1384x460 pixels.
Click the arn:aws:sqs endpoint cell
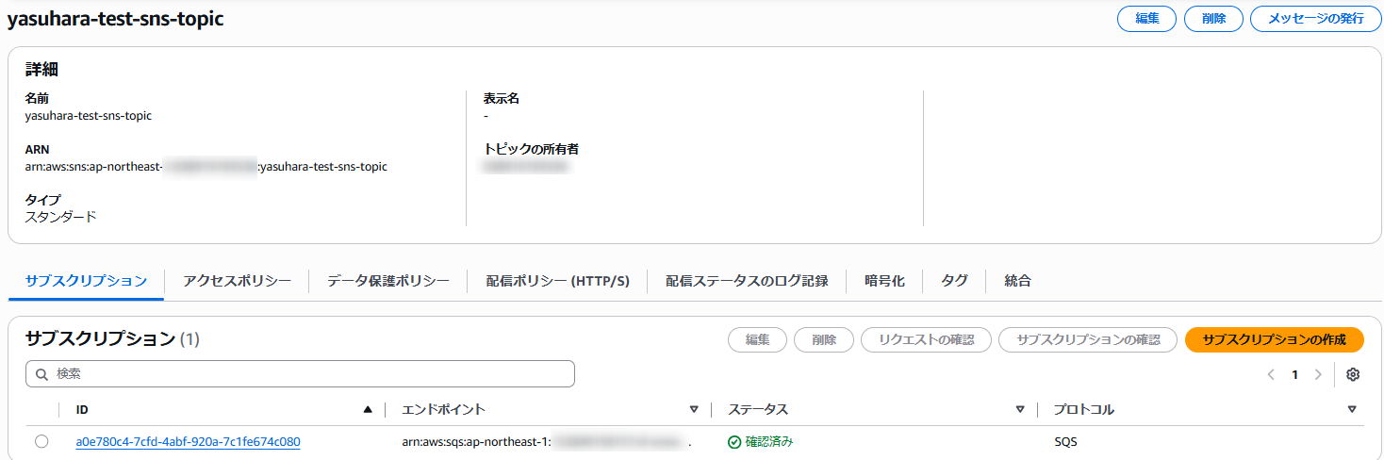(x=547, y=441)
